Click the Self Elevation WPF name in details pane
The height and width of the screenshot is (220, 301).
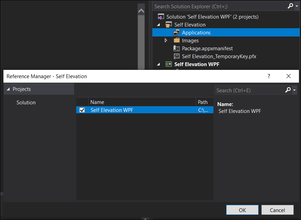tap(240, 111)
